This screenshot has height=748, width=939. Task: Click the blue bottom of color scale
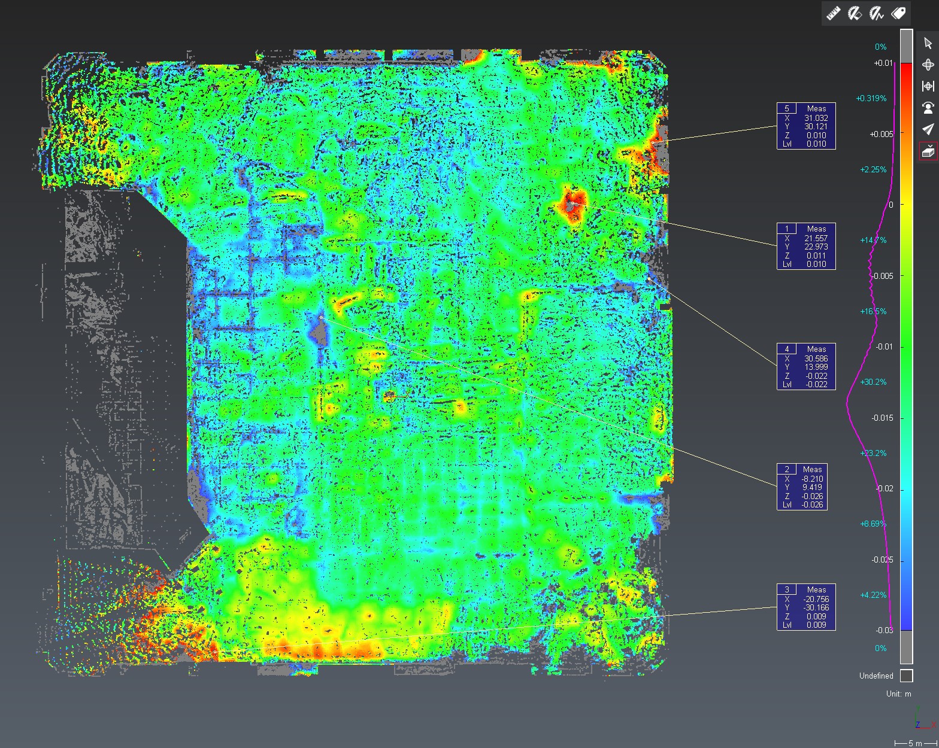point(907,619)
